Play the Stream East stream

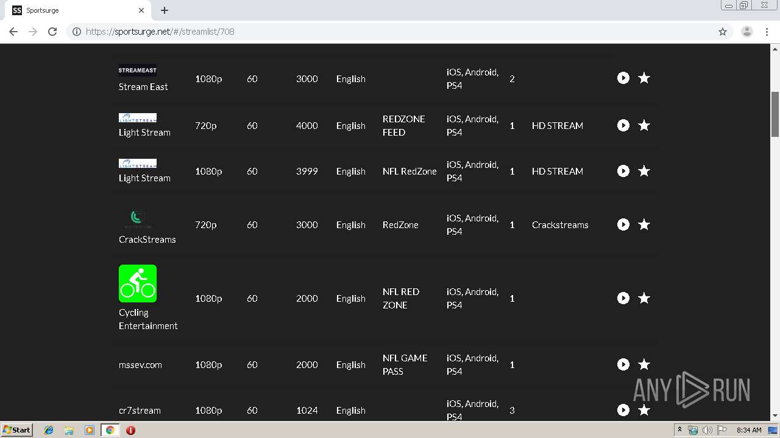click(623, 78)
